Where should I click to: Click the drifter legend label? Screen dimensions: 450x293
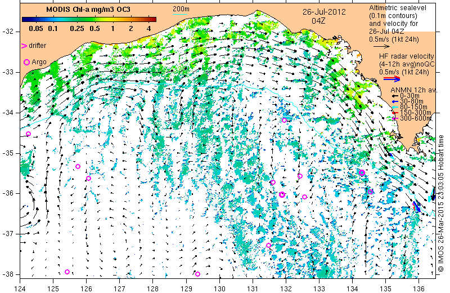pyautogui.click(x=37, y=46)
